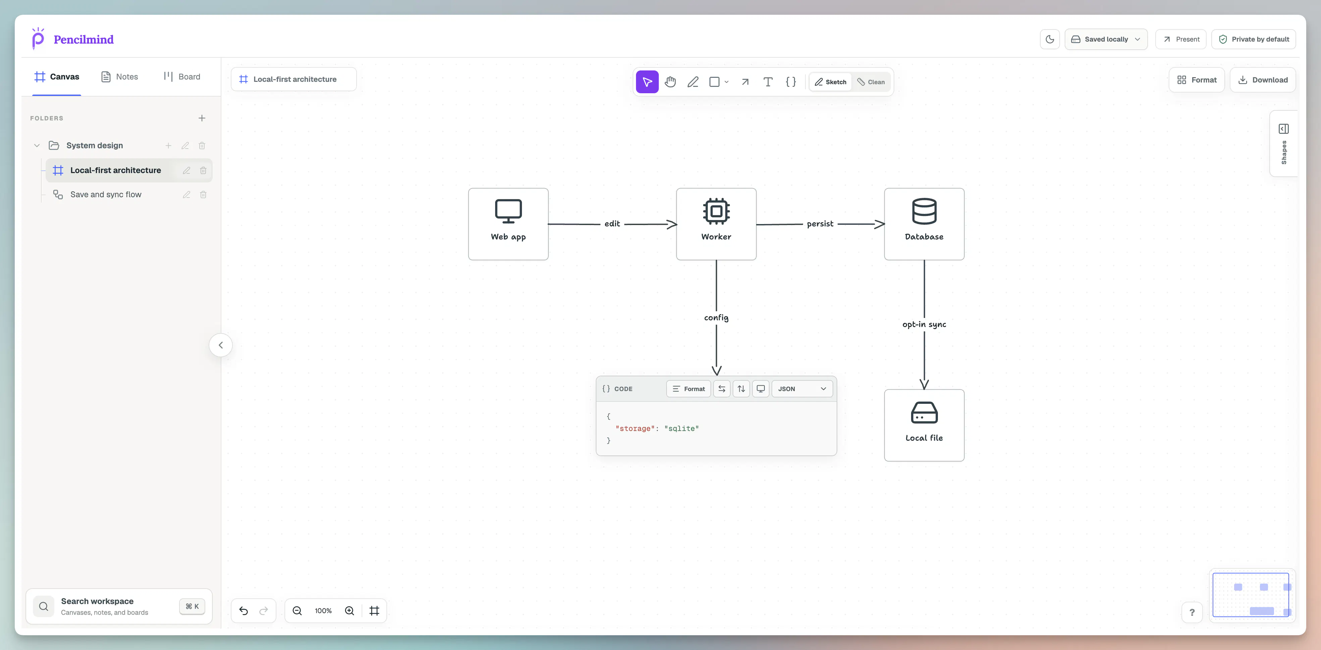Select the Web app node
The height and width of the screenshot is (650, 1321).
pos(508,224)
